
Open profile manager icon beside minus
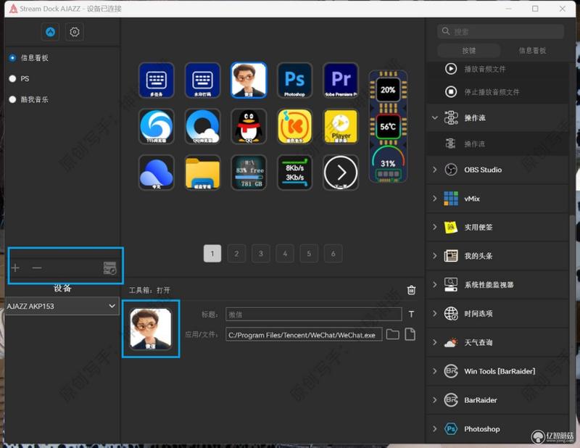tap(110, 267)
